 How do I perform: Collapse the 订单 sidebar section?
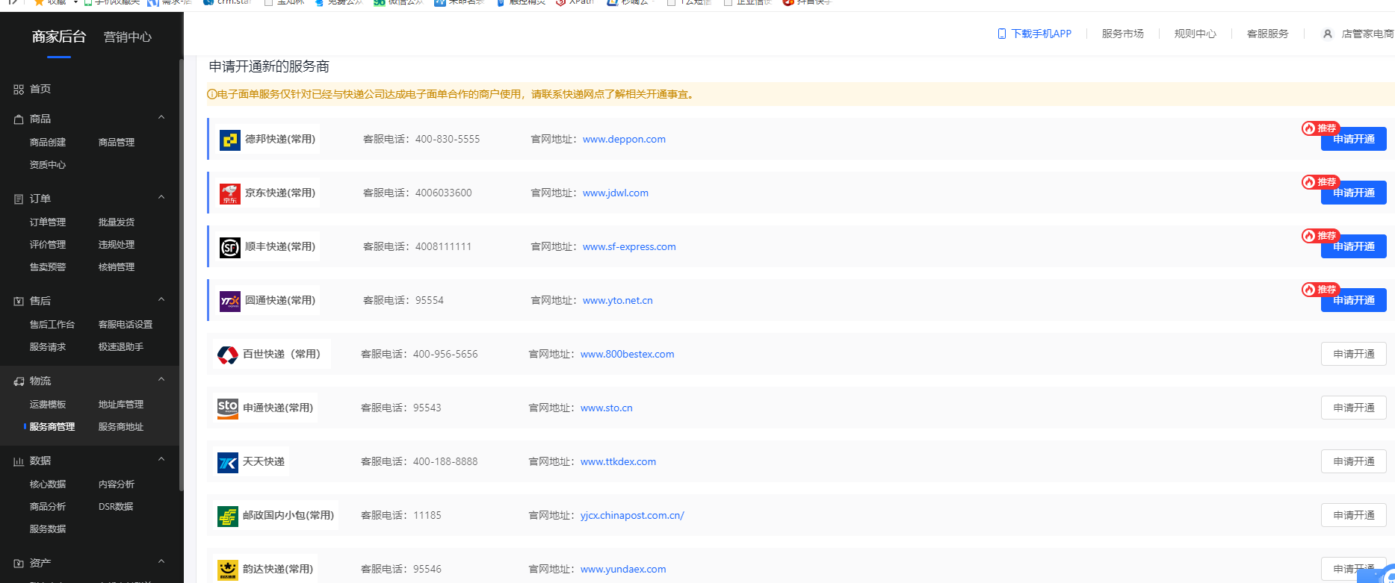coord(161,198)
